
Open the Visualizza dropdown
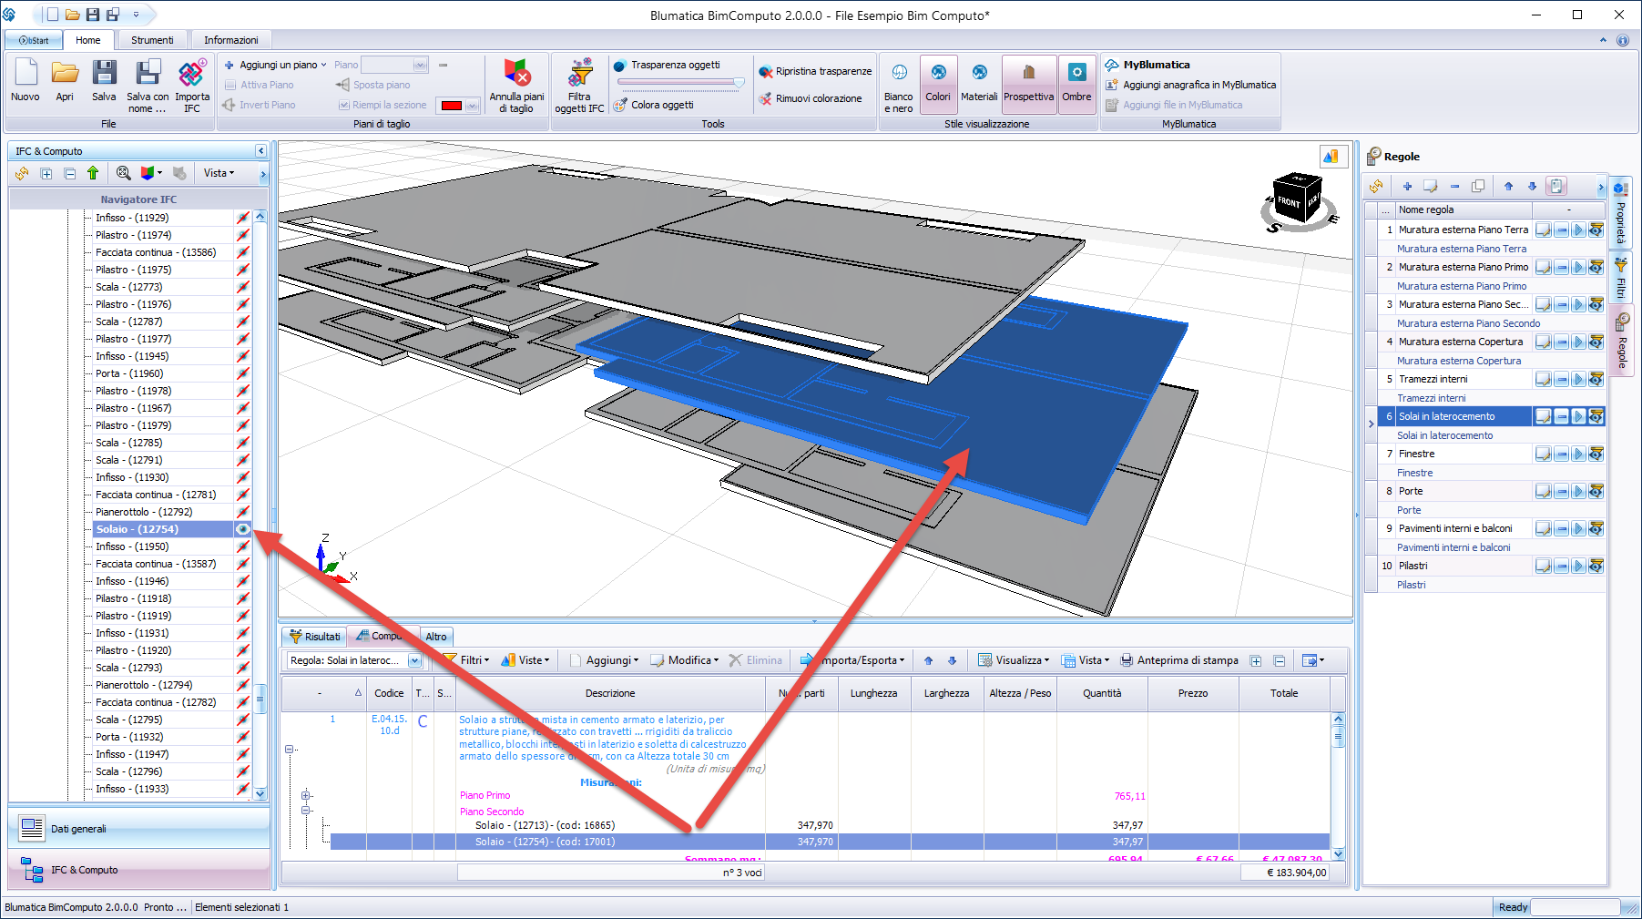click(x=1014, y=660)
